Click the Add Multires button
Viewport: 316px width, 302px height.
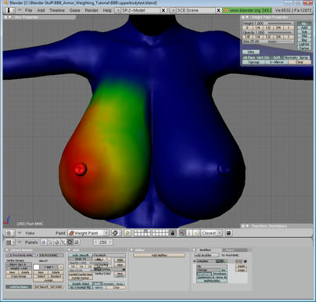click(160, 255)
